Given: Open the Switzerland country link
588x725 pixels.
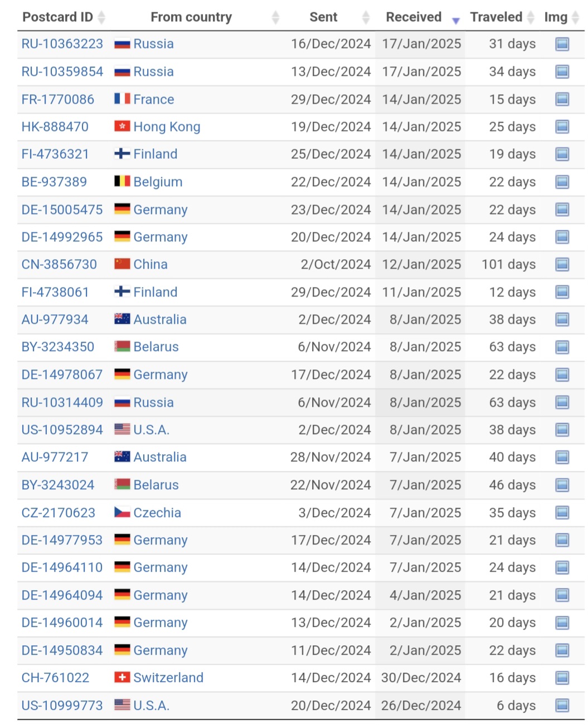Looking at the screenshot, I should [x=168, y=678].
